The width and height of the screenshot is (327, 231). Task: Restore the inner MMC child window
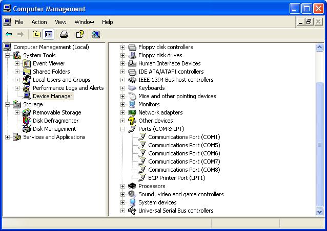pyautogui.click(x=309, y=22)
